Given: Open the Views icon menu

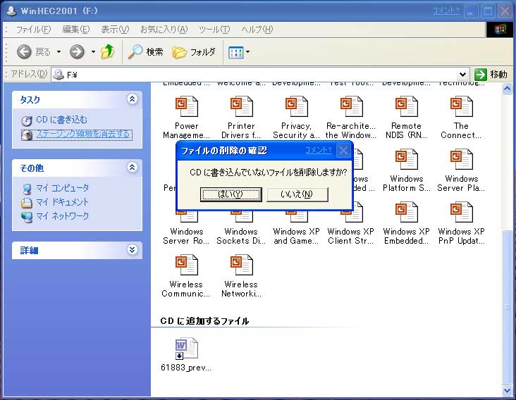Looking at the screenshot, I should (x=235, y=52).
